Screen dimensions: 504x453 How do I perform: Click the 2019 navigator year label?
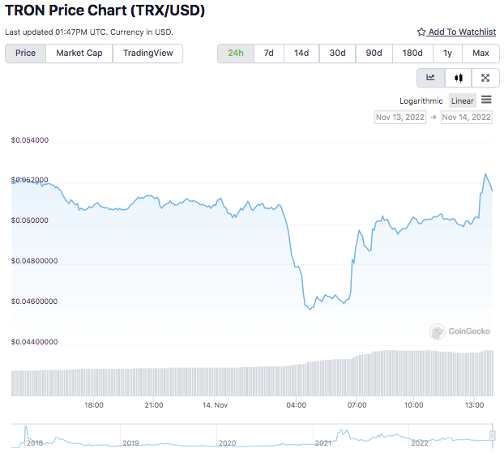click(x=130, y=443)
